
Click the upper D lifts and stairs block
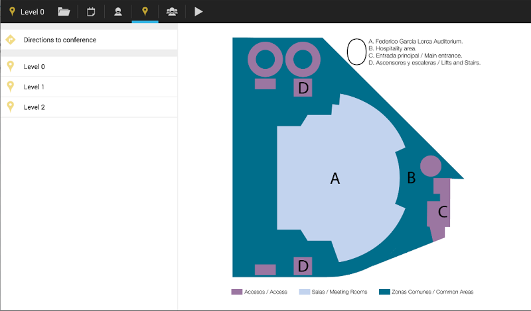pos(303,89)
